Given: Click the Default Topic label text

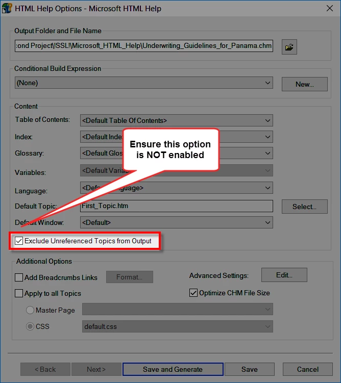Looking at the screenshot, I should (36, 206).
